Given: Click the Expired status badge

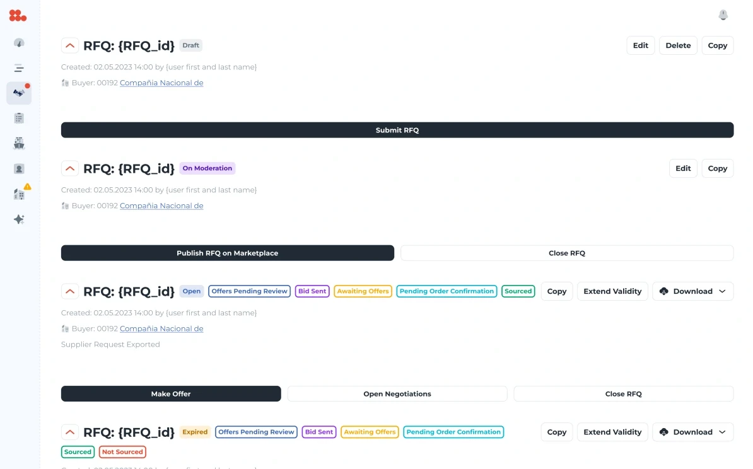Looking at the screenshot, I should pyautogui.click(x=195, y=432).
